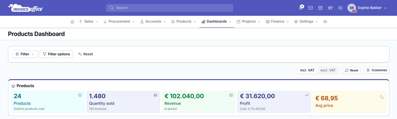Image resolution: width=397 pixels, height=119 pixels.
Task: Click the € 102.040,00 Revenue value
Action: (184, 96)
